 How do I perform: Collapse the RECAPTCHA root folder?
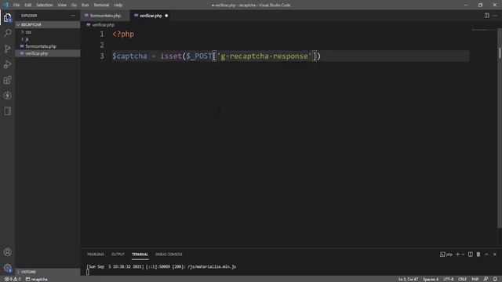tap(48, 24)
